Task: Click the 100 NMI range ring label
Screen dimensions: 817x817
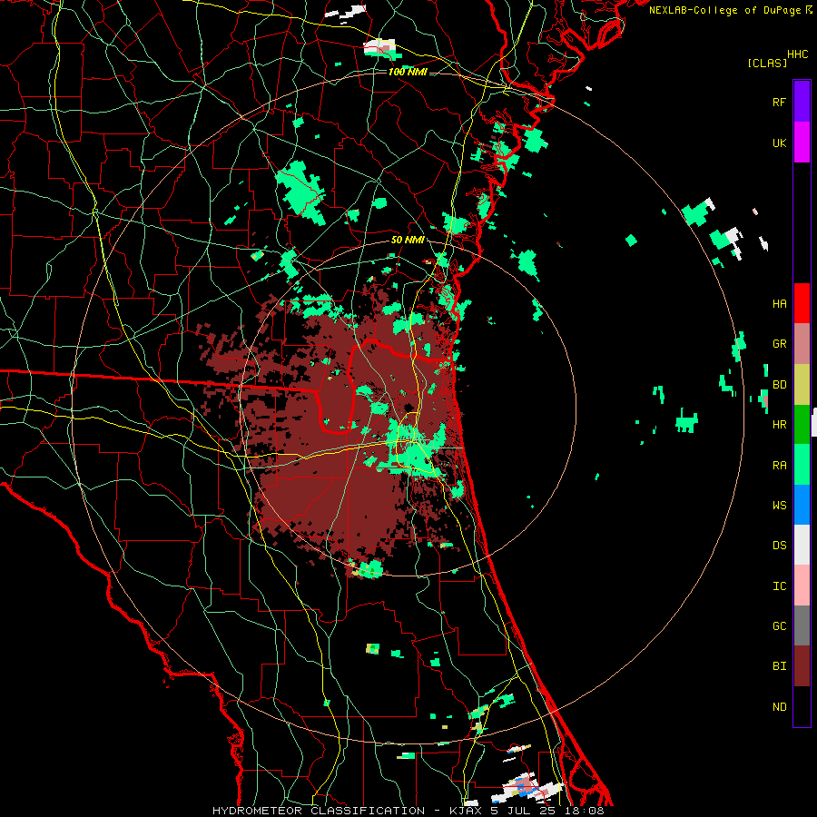Action: pyautogui.click(x=408, y=72)
